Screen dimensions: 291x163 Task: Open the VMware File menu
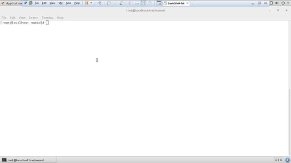pyautogui.click(x=37, y=3)
